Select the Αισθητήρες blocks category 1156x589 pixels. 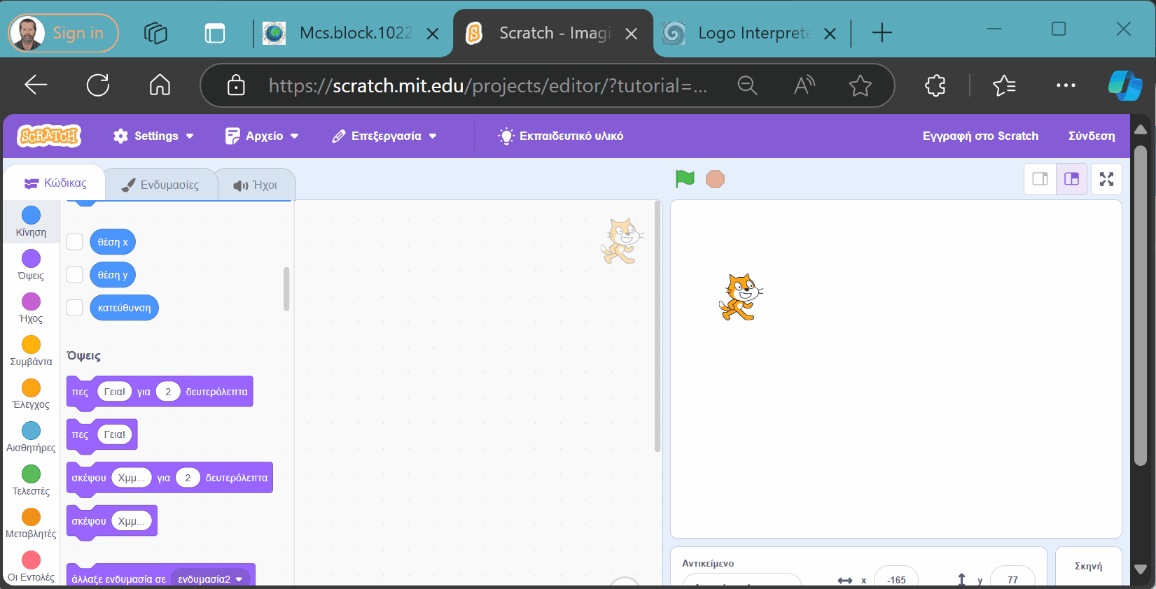click(32, 437)
